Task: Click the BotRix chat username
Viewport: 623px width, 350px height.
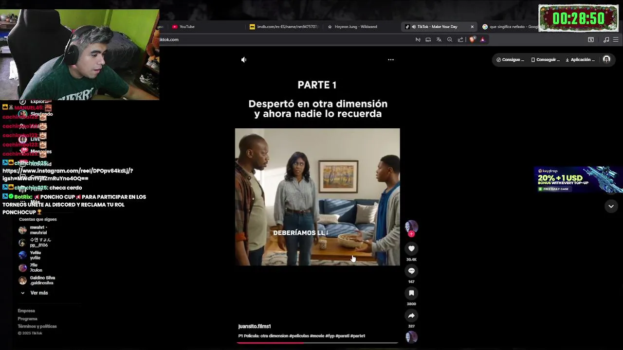Action: 23,197
